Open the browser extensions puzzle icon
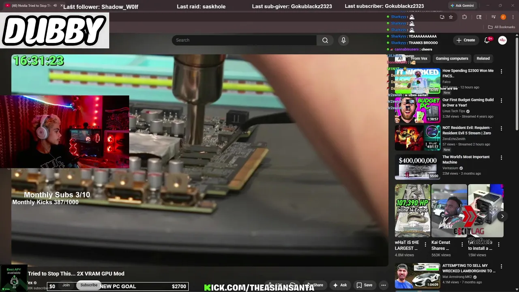Viewport: 519px width, 292px height. (465, 17)
